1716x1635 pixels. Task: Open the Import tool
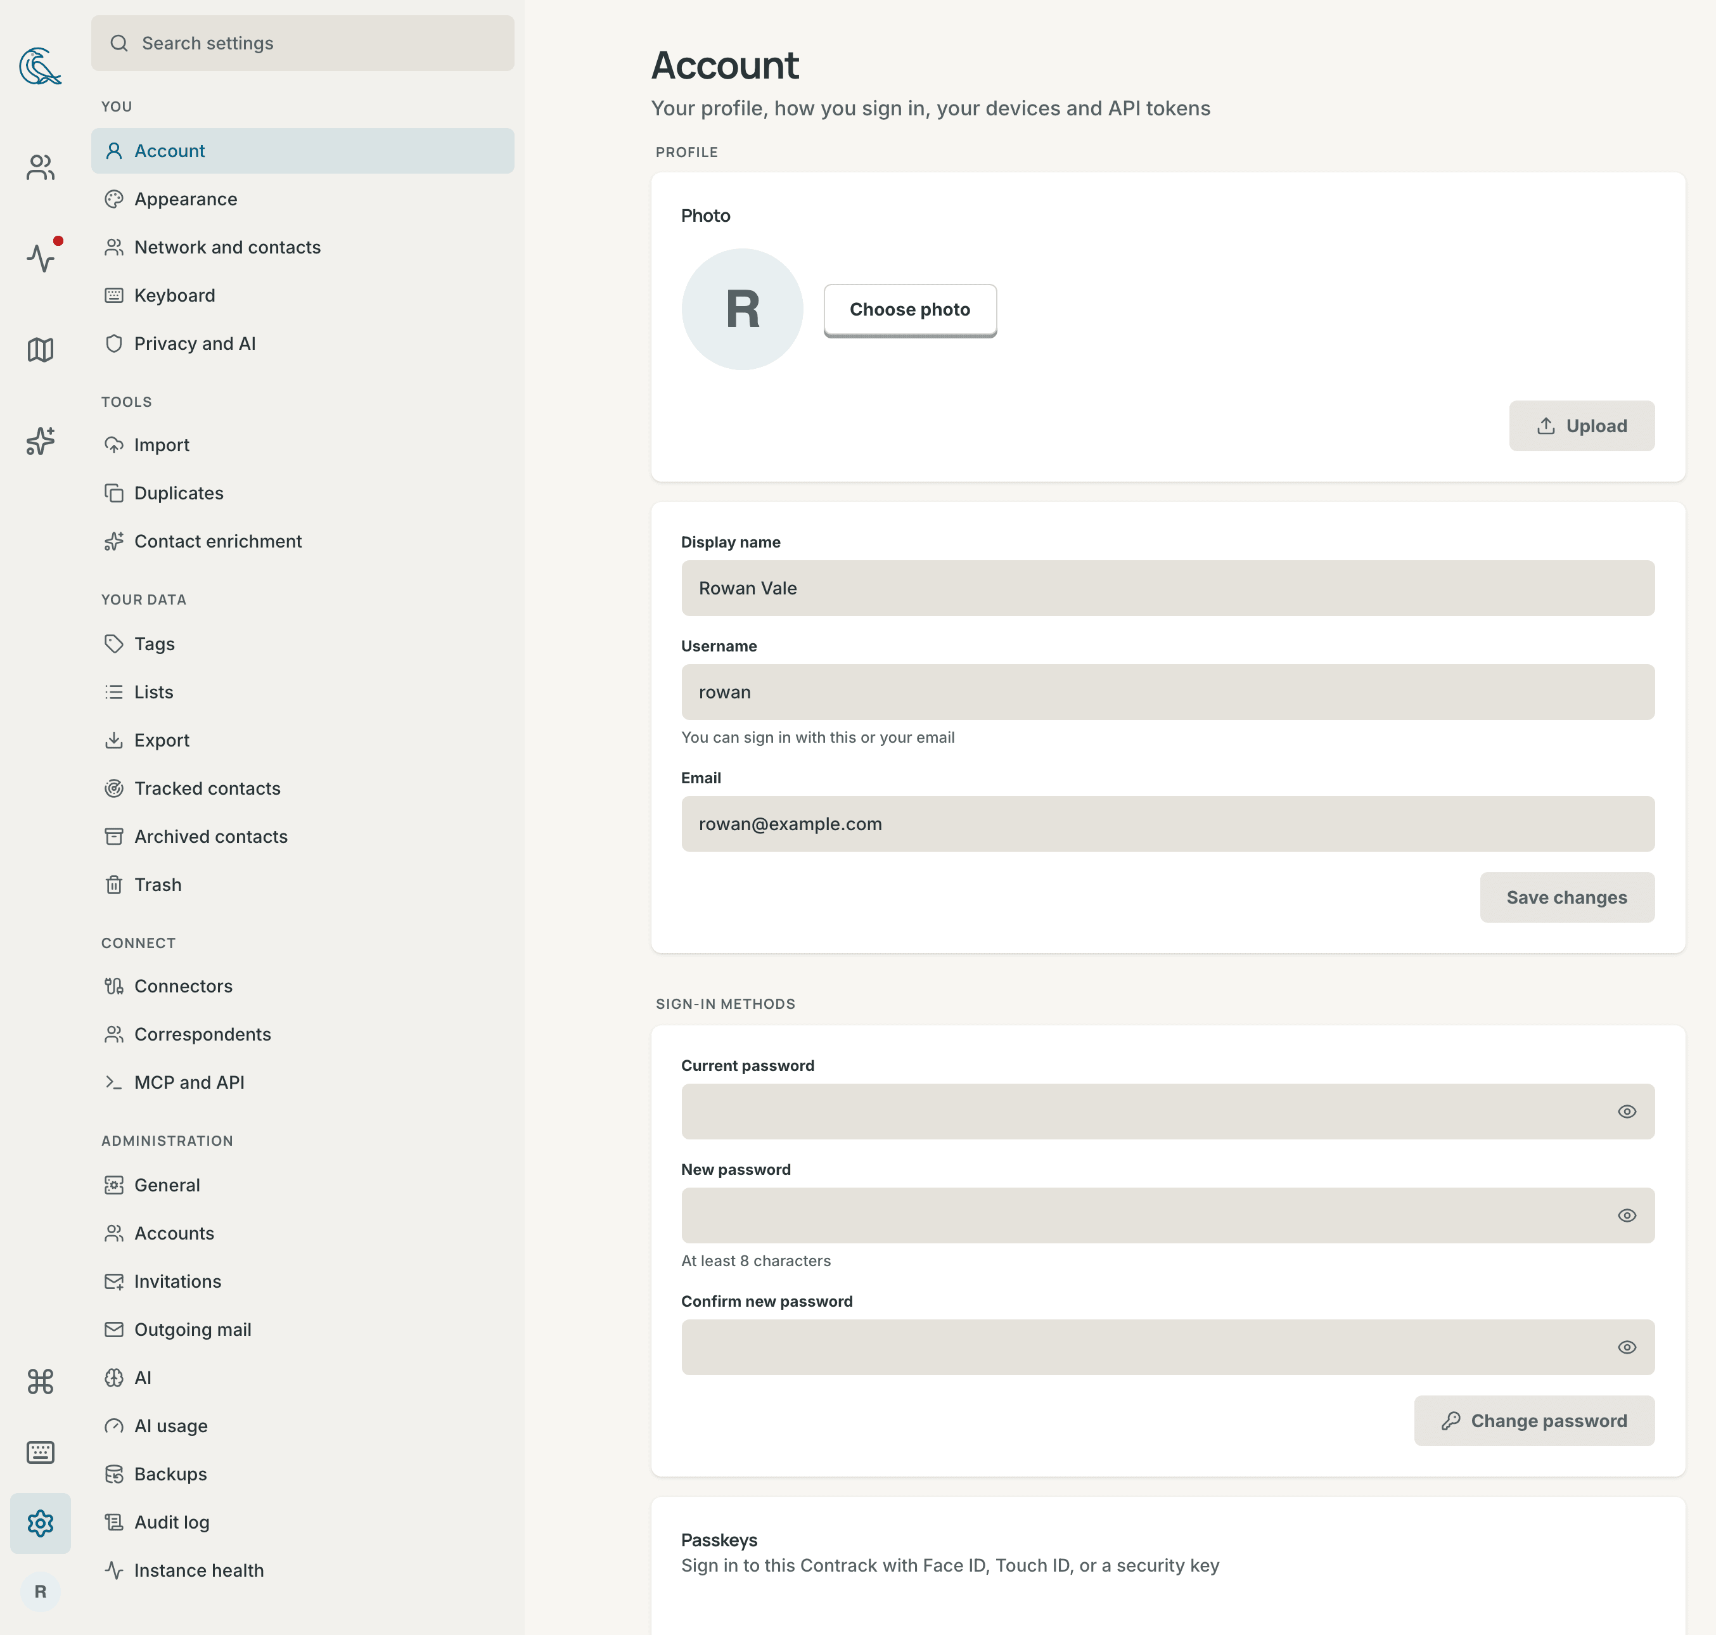pyautogui.click(x=302, y=444)
